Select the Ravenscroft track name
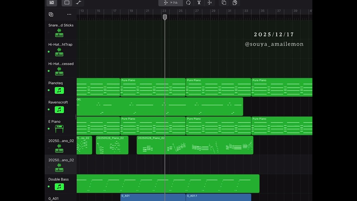Image resolution: width=357 pixels, height=201 pixels. point(58,102)
